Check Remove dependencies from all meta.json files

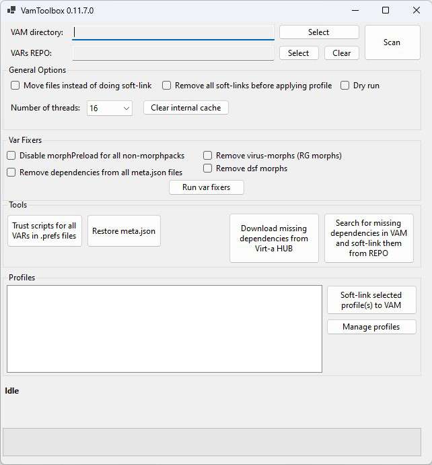11,173
